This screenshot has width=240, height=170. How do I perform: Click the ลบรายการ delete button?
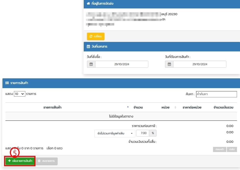[46, 161]
